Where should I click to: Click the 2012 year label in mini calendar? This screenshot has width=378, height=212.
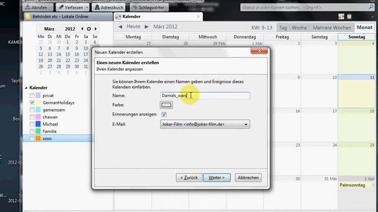[70, 29]
